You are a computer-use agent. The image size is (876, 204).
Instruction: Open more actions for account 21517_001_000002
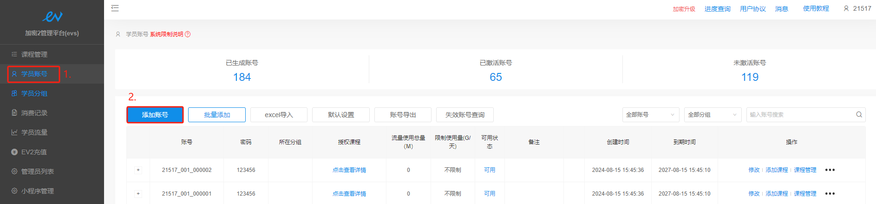tap(830, 170)
